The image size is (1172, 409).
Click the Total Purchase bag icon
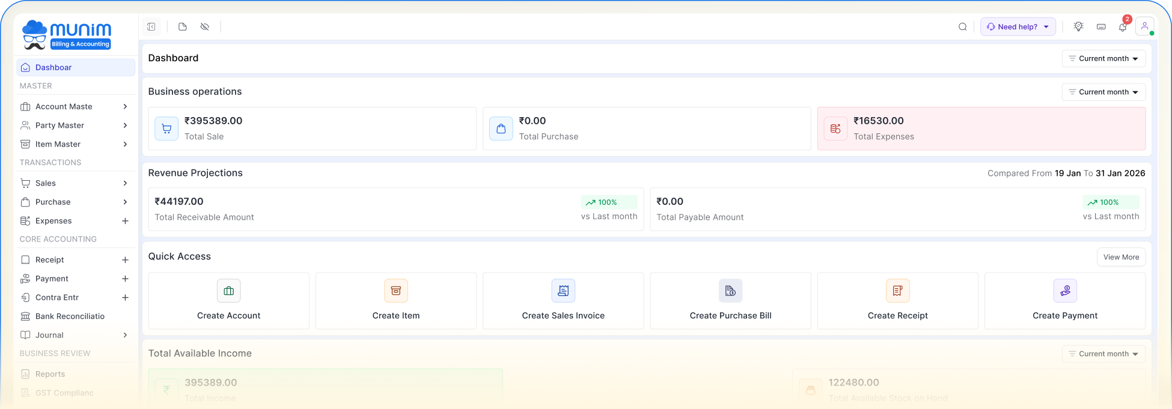pos(501,129)
